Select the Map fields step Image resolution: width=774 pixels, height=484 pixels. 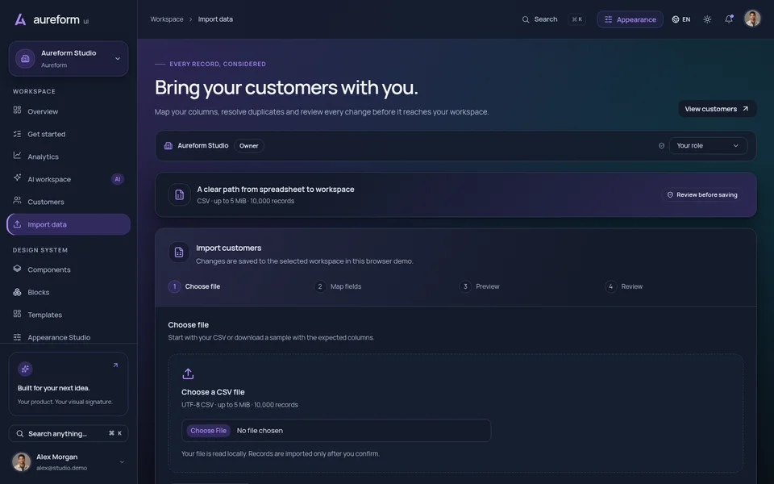[338, 286]
